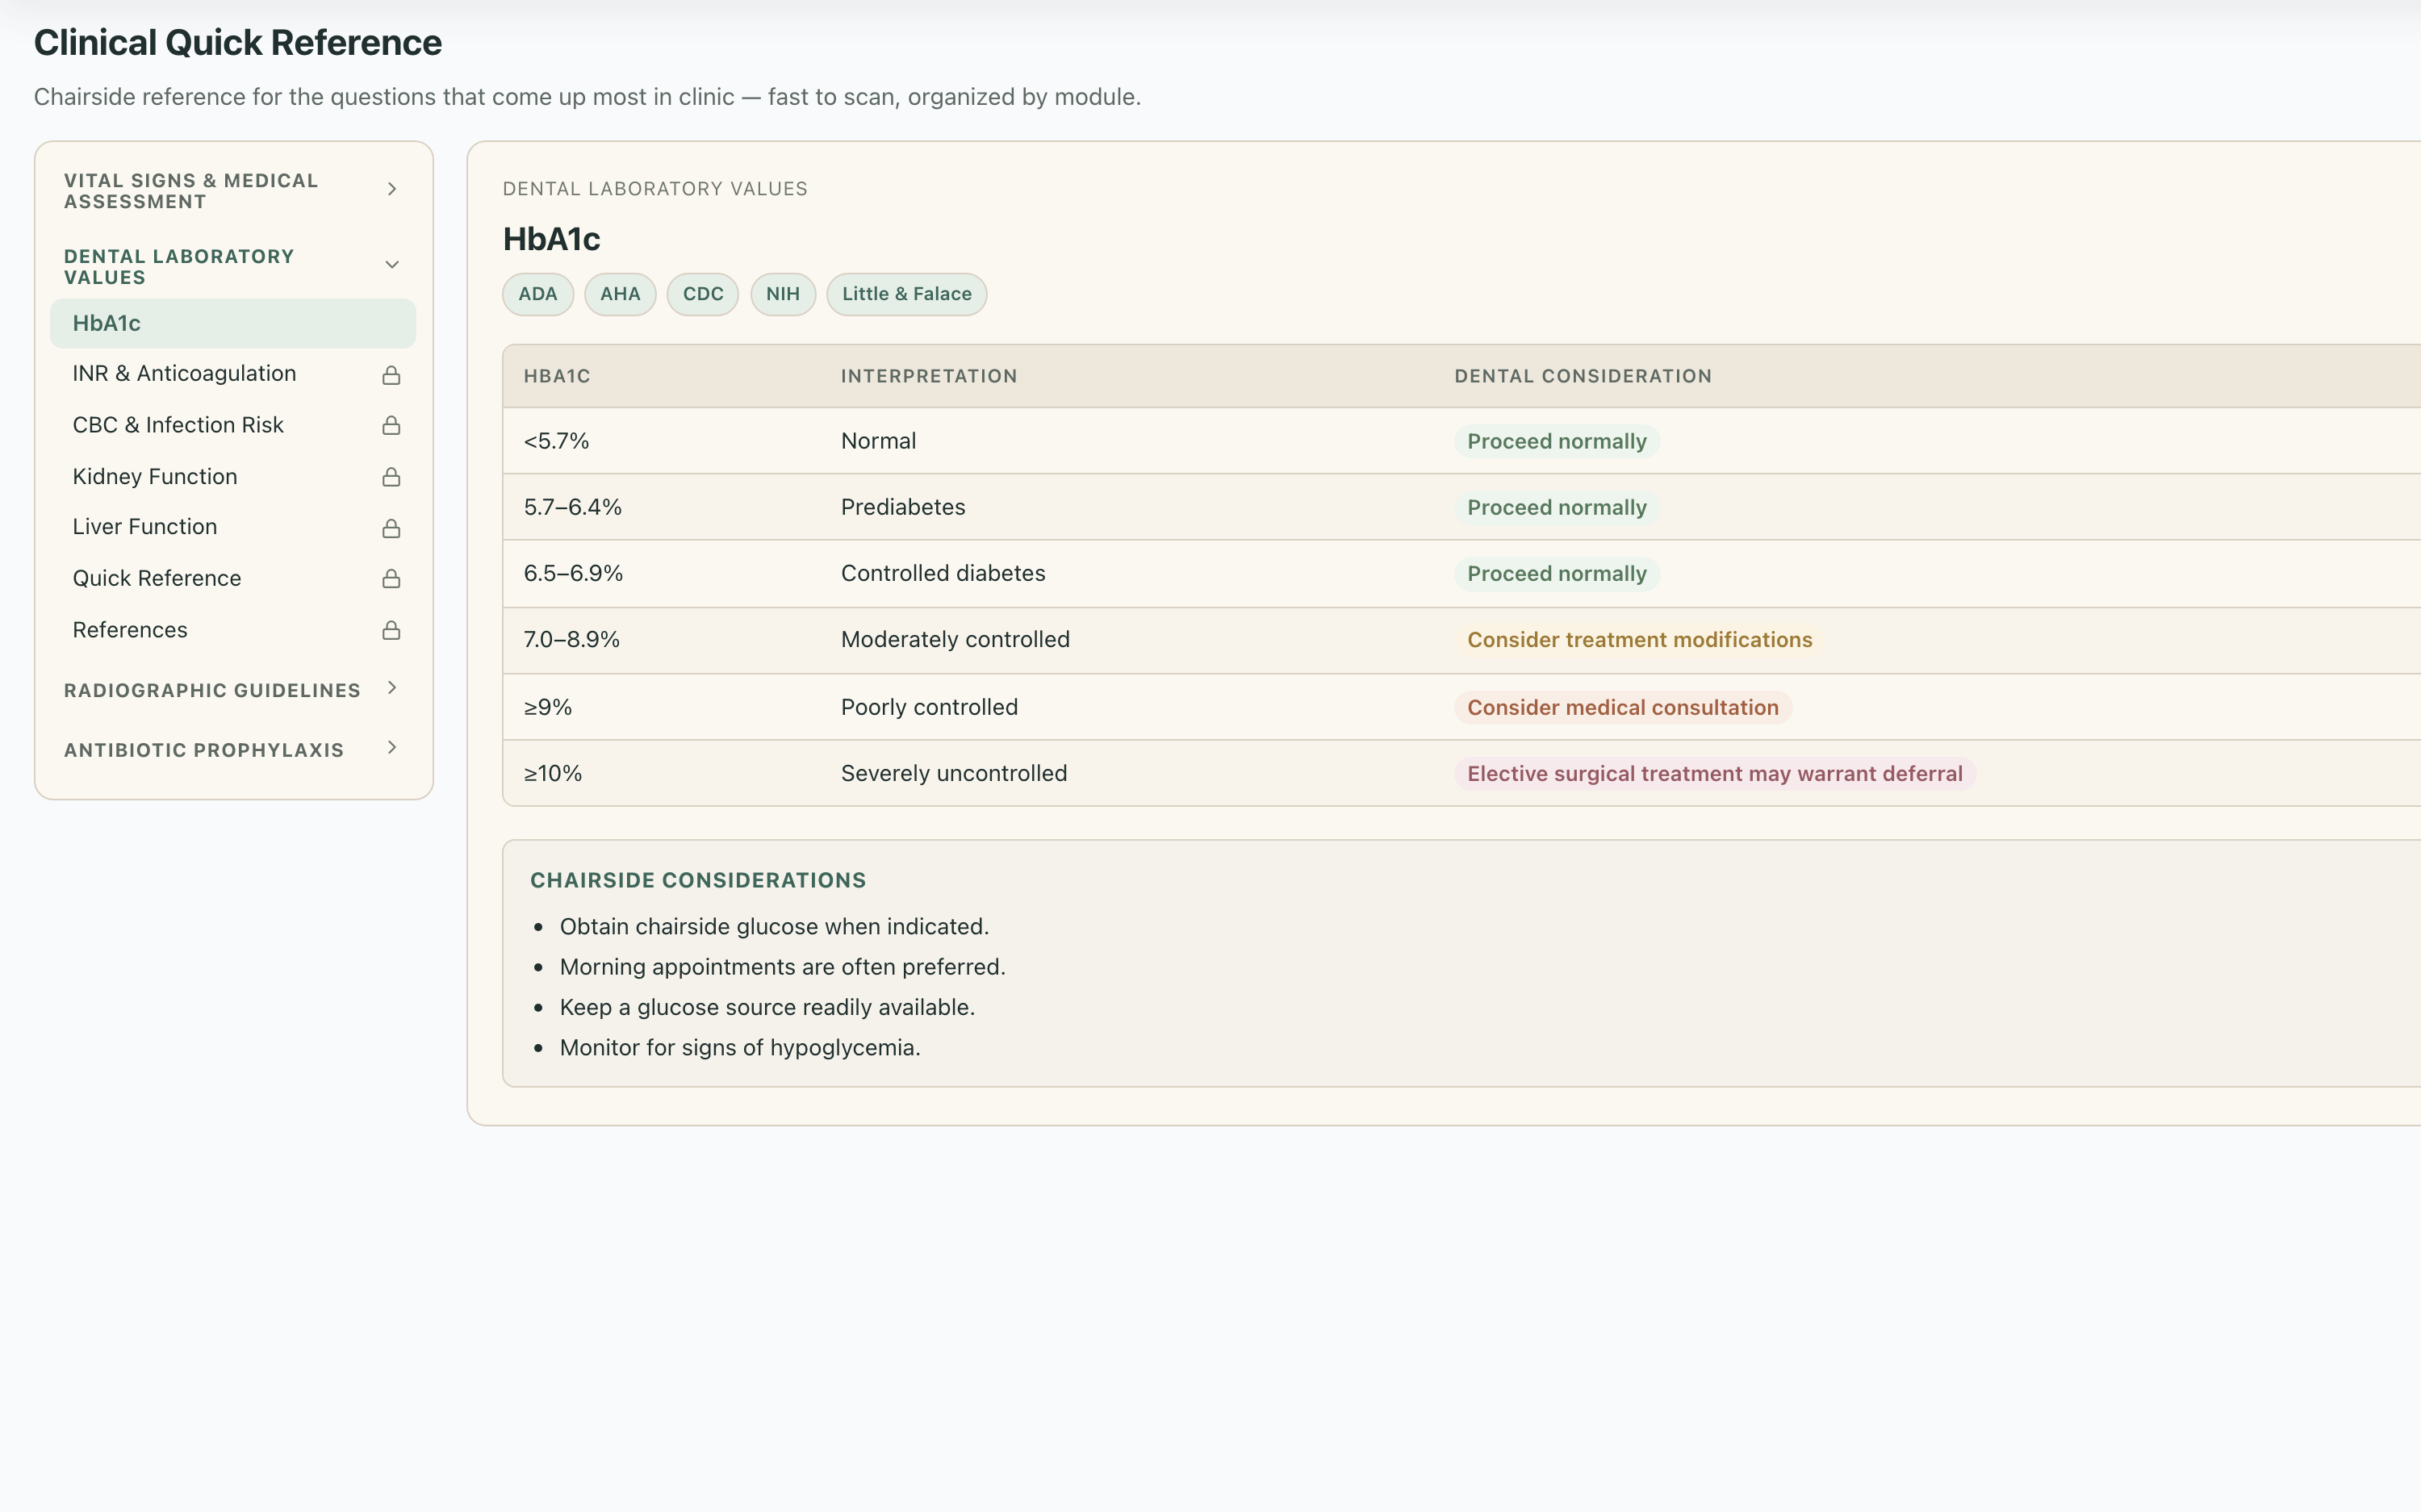The width and height of the screenshot is (2421, 1512).
Task: Expand the Radiographic Guidelines chevron
Action: click(x=392, y=688)
